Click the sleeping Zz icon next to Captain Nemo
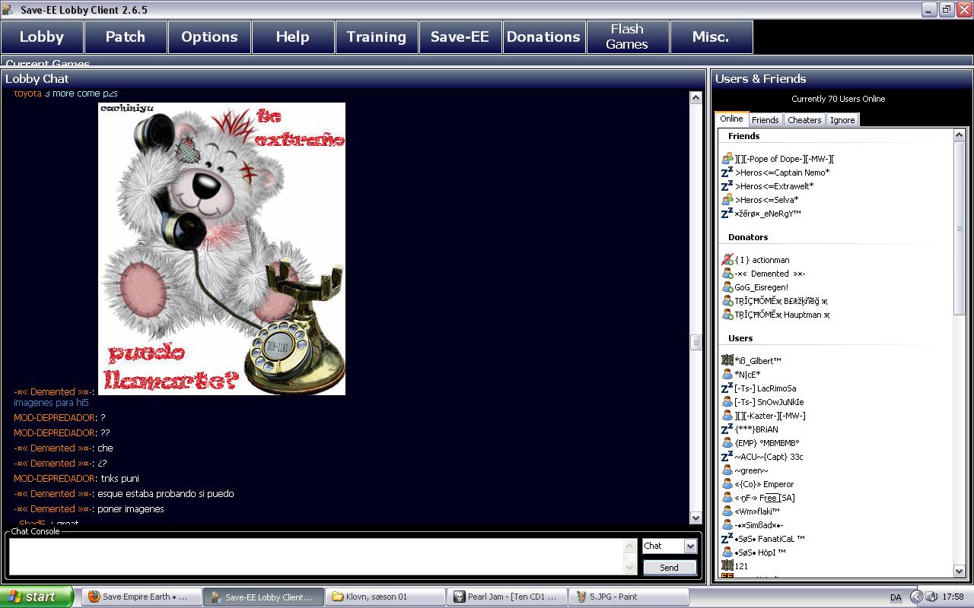 point(727,173)
